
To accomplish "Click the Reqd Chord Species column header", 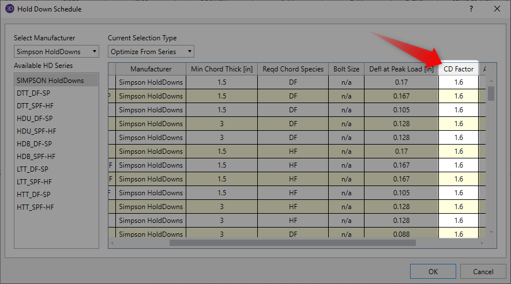I will tap(293, 69).
